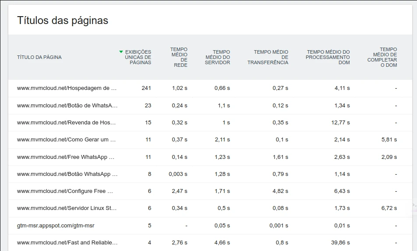Select the Como Gerar um… page row

tap(66, 140)
